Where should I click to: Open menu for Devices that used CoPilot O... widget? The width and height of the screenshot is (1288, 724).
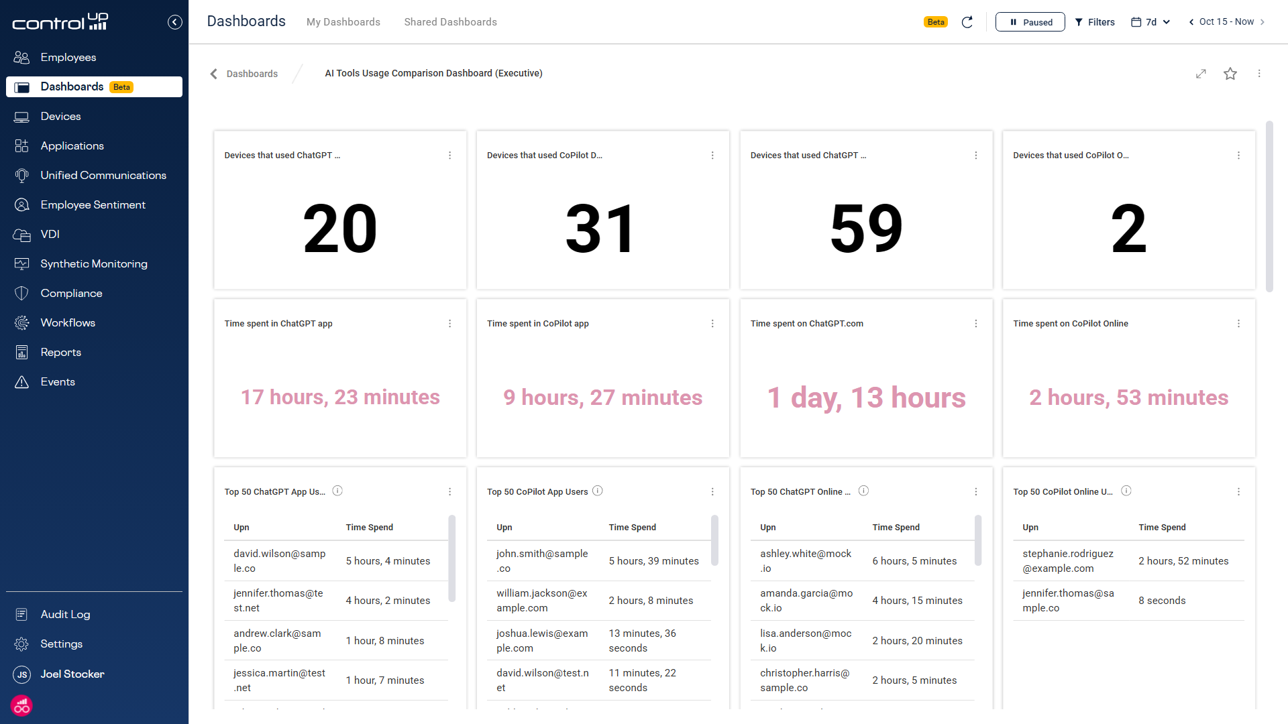pyautogui.click(x=1238, y=156)
